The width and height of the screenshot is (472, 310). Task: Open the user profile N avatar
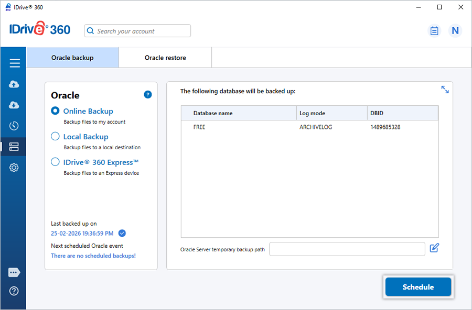coord(455,31)
